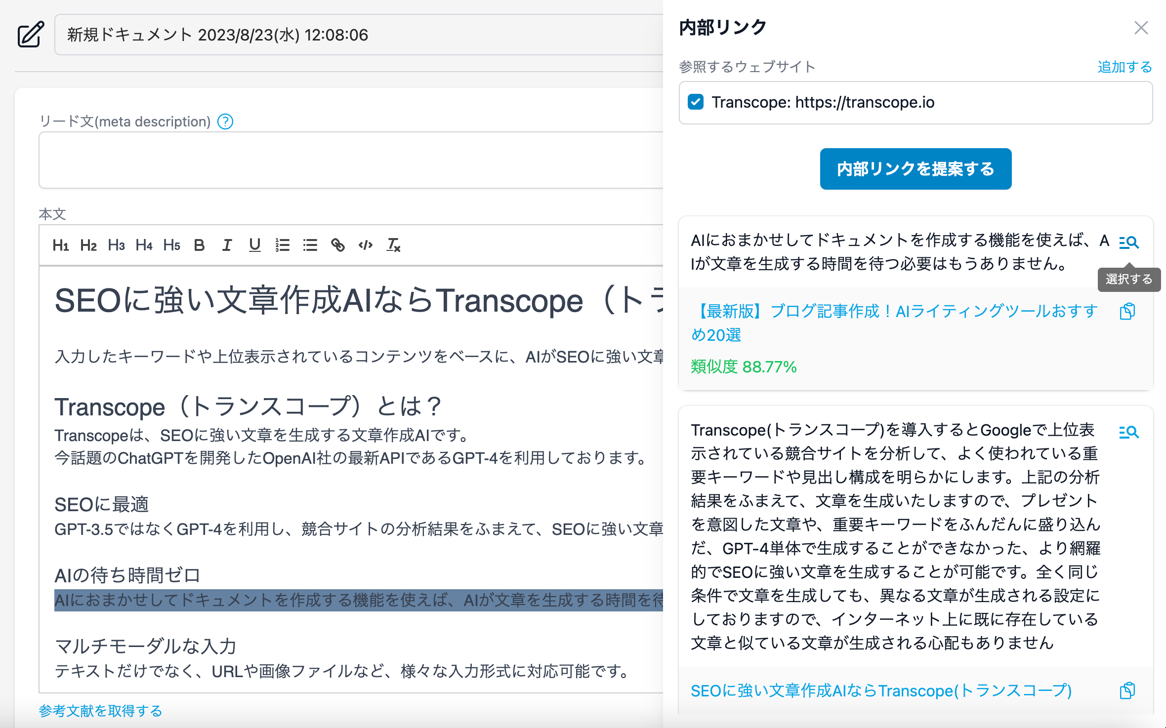The width and height of the screenshot is (1166, 728).
Task: Insert a hyperlink from the toolbar
Action: point(338,245)
